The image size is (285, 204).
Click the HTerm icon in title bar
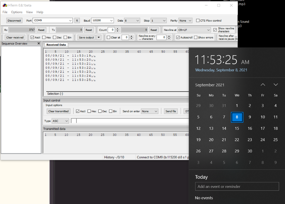tap(5, 5)
